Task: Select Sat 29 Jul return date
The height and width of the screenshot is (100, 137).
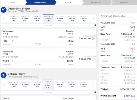Action: click(x=84, y=85)
